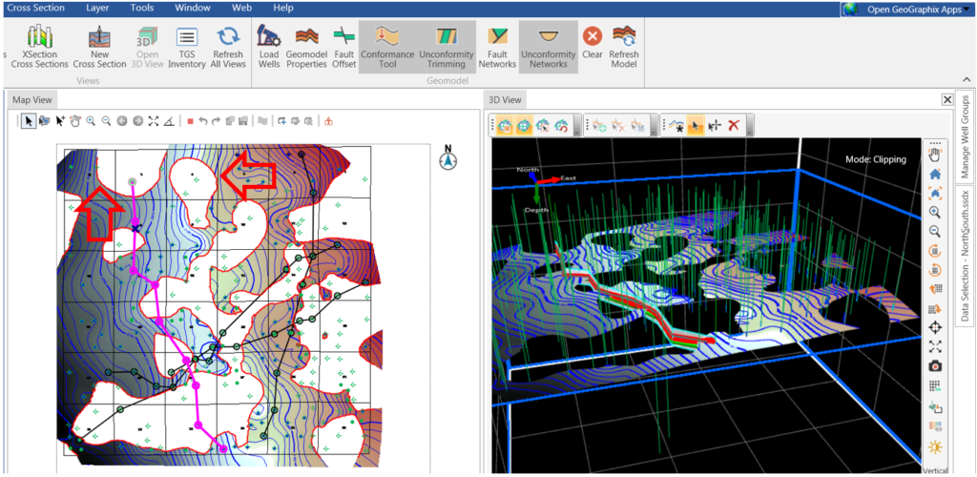Viewport: 977px width, 477px height.
Task: Click surface select-area icon in 3D toolbar
Action: pos(543,126)
